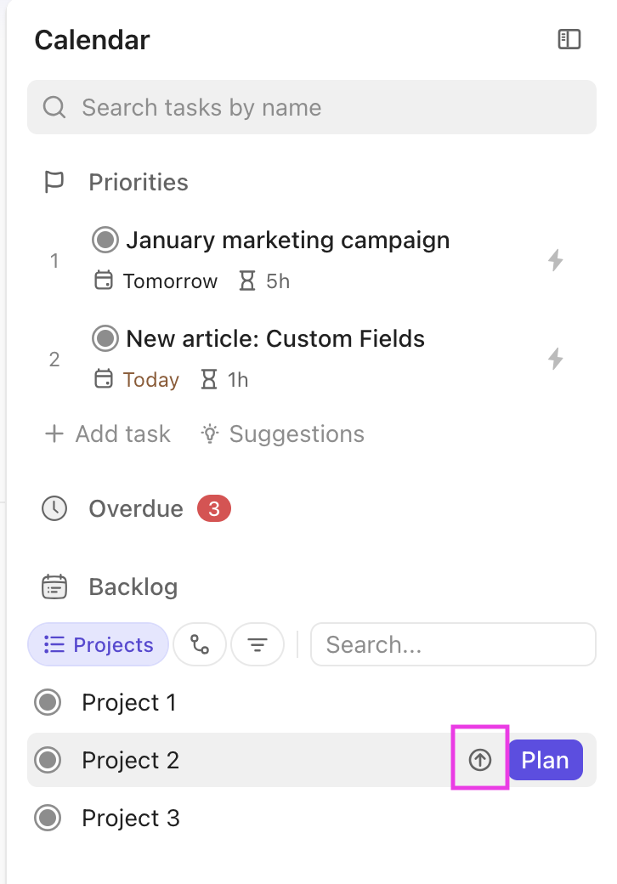Toggle the Project 1 status circle
The image size is (617, 884).
[48, 703]
